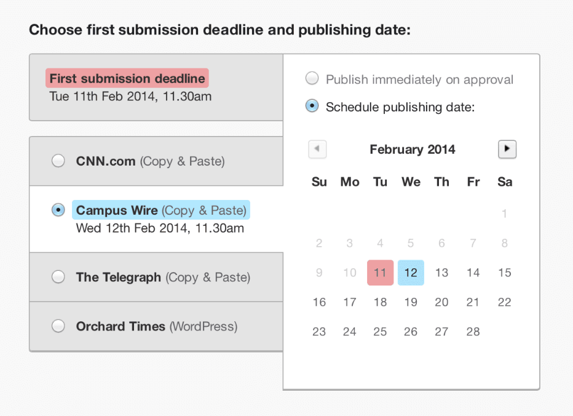The width and height of the screenshot is (573, 416).
Task: Choose The Telegraph radio button
Action: (58, 277)
